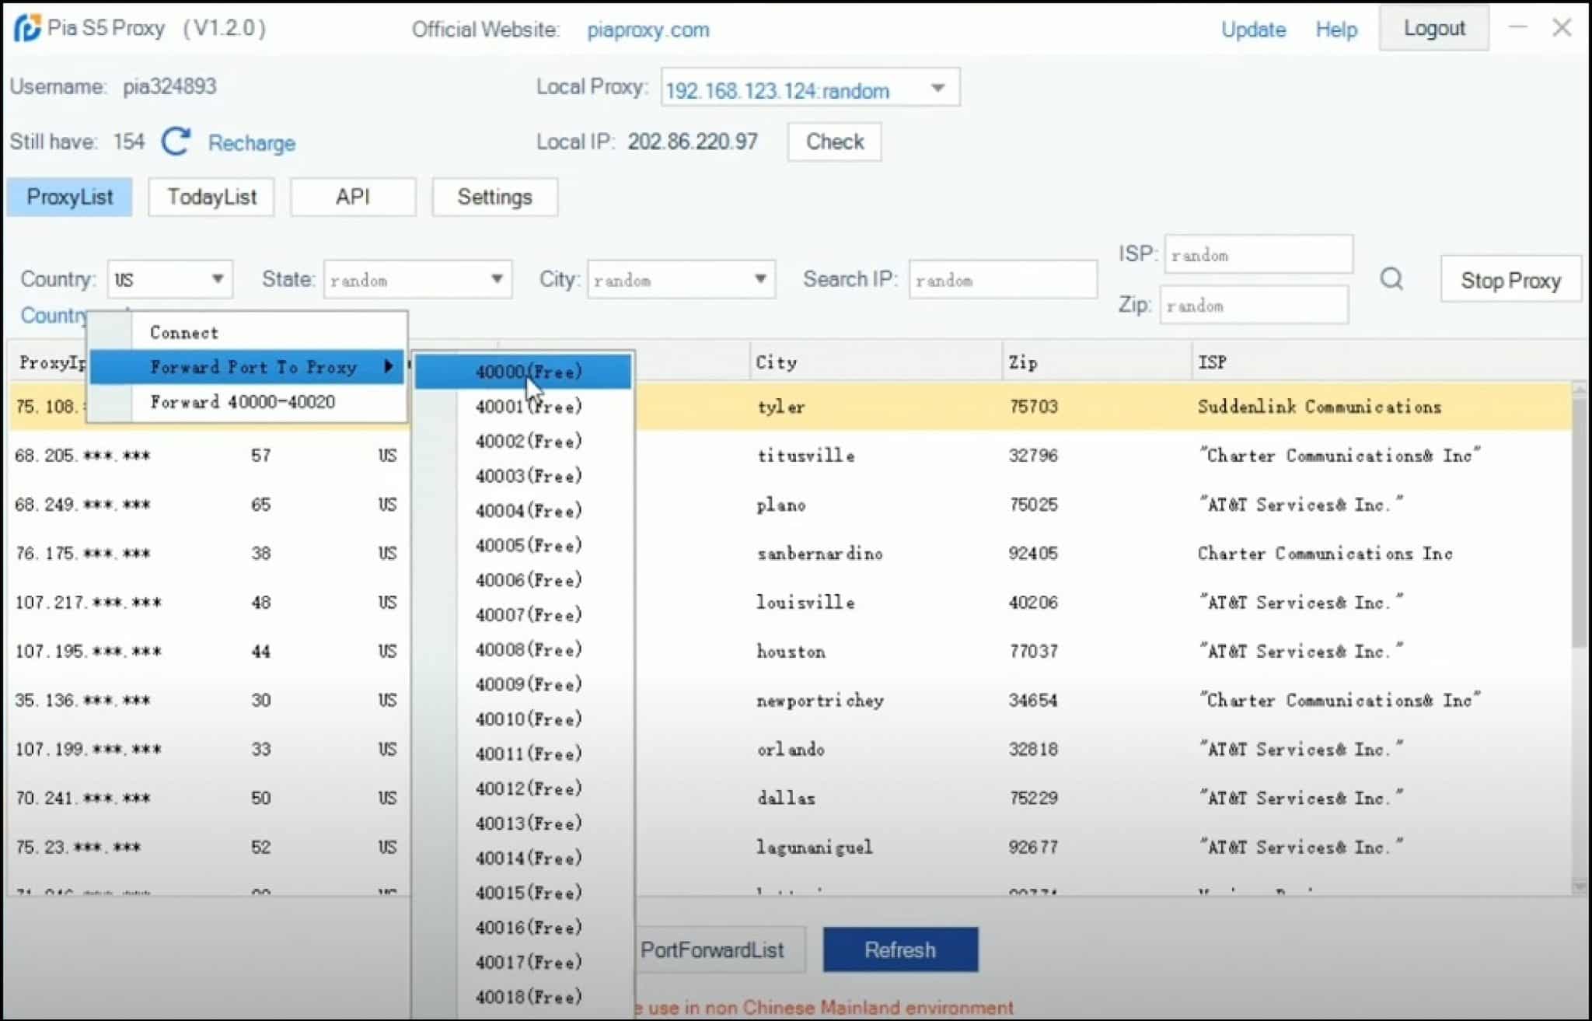Click ISP cell 'Charter Communications Inc' for sanbernardino
Screen dimensions: 1592x1021
[1325, 553]
